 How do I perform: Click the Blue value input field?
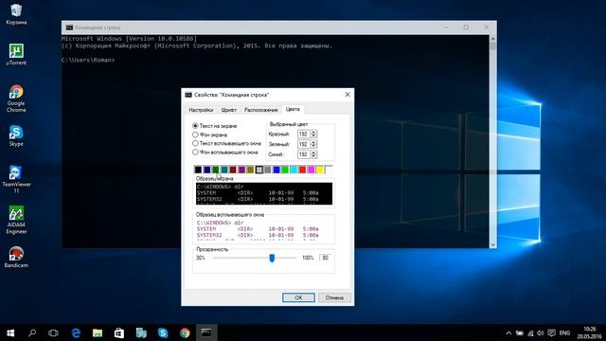[x=304, y=153]
